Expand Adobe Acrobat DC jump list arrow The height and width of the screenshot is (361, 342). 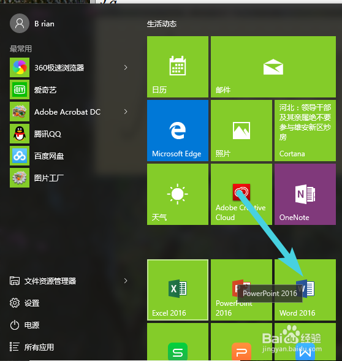(126, 112)
